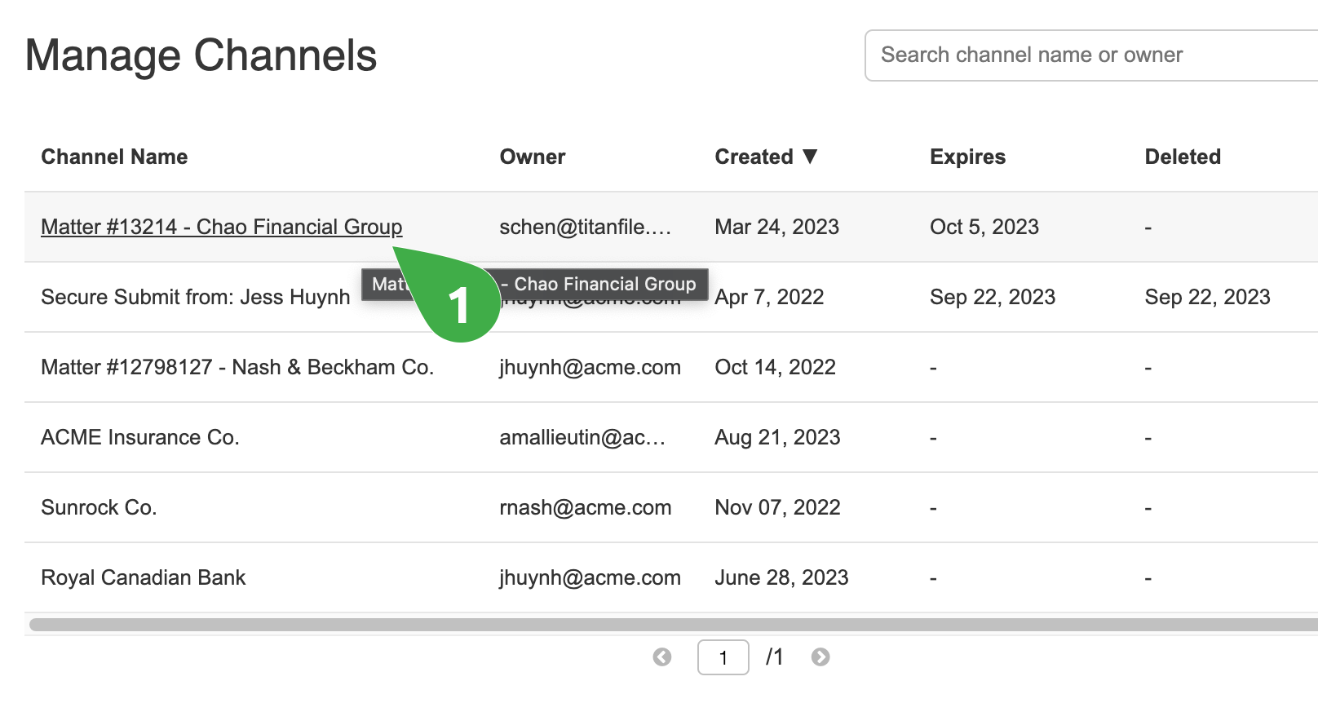1318x703 pixels.
Task: Open the Royal Canadian Bank channel
Action: pyautogui.click(x=143, y=577)
